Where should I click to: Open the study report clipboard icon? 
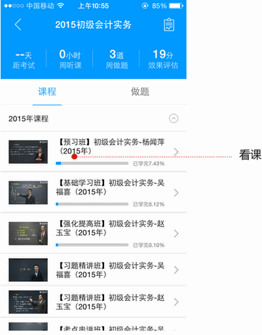click(x=169, y=24)
